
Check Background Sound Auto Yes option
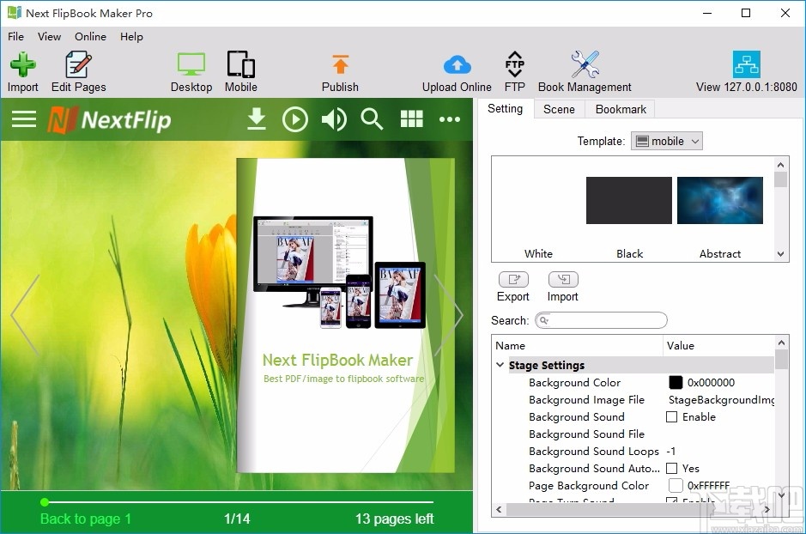coord(673,468)
